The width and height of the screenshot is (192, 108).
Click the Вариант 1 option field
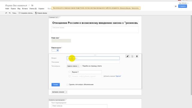pyautogui.click(x=86, y=72)
